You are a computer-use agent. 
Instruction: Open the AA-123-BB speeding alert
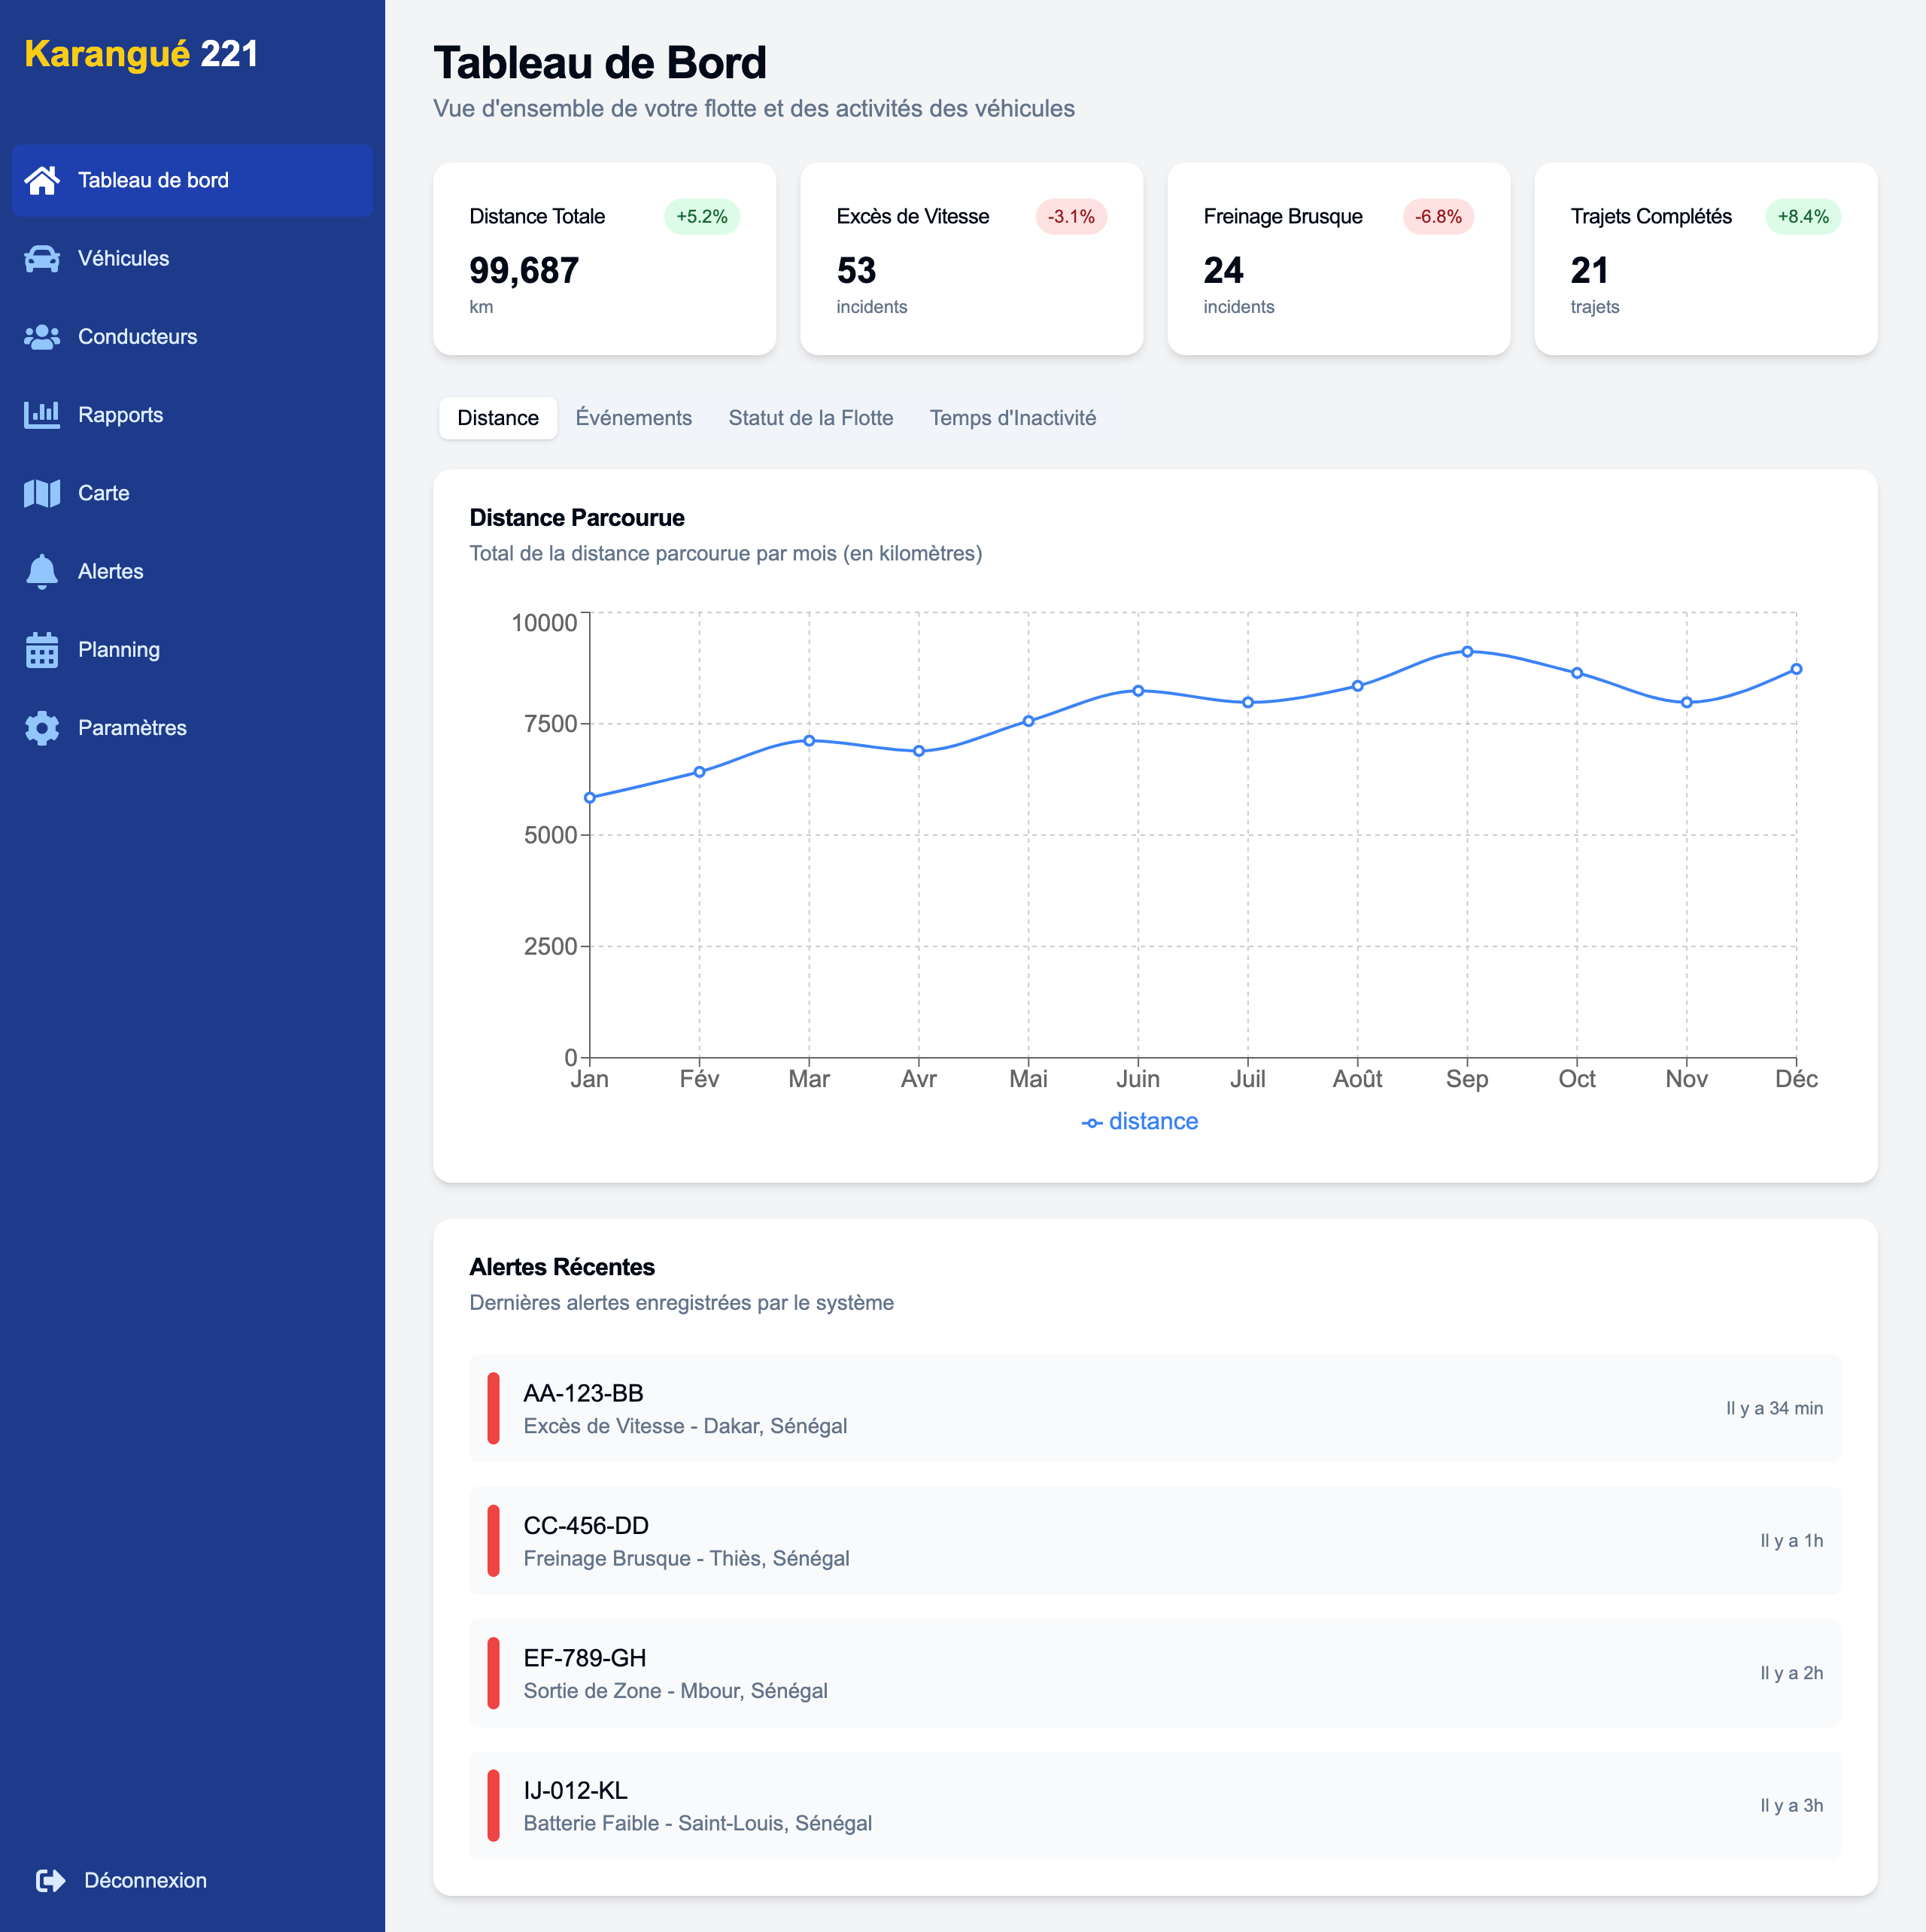(1155, 1408)
